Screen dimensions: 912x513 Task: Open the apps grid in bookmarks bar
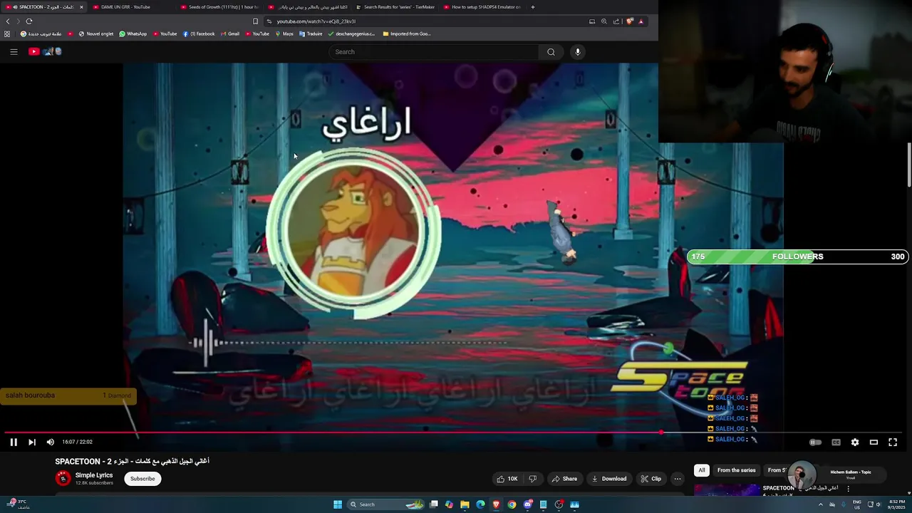(7, 33)
